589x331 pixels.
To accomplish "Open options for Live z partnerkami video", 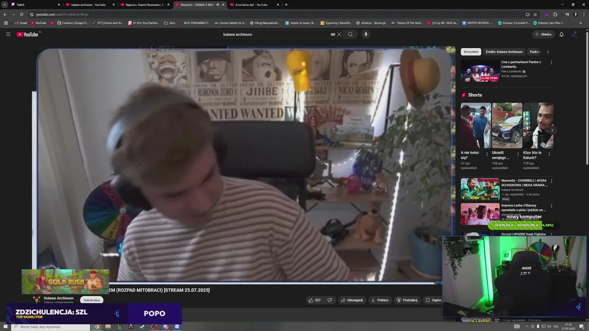I will coord(551,63).
